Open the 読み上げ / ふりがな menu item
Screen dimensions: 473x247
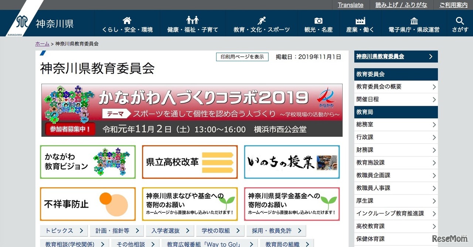pyautogui.click(x=401, y=5)
